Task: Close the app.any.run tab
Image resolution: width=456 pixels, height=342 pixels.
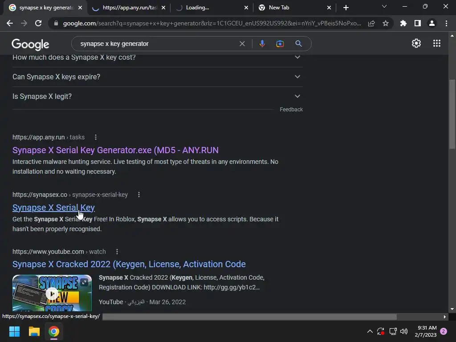Action: click(x=163, y=8)
